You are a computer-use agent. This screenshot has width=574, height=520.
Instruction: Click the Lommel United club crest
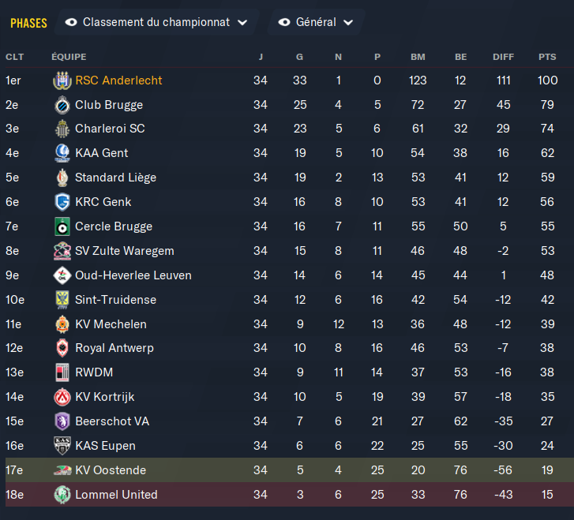pos(62,495)
